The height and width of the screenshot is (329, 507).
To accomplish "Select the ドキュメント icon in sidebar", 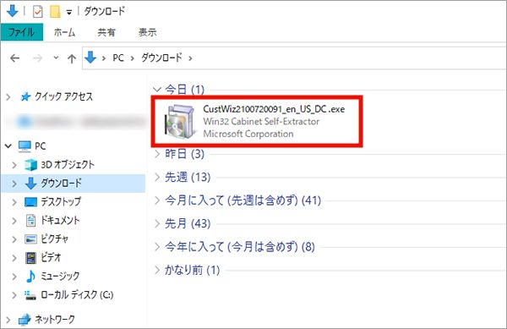I will (30, 221).
